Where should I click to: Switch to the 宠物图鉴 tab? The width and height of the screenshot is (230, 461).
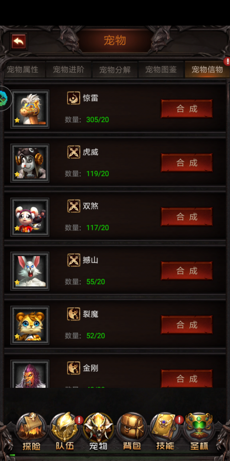pyautogui.click(x=161, y=70)
